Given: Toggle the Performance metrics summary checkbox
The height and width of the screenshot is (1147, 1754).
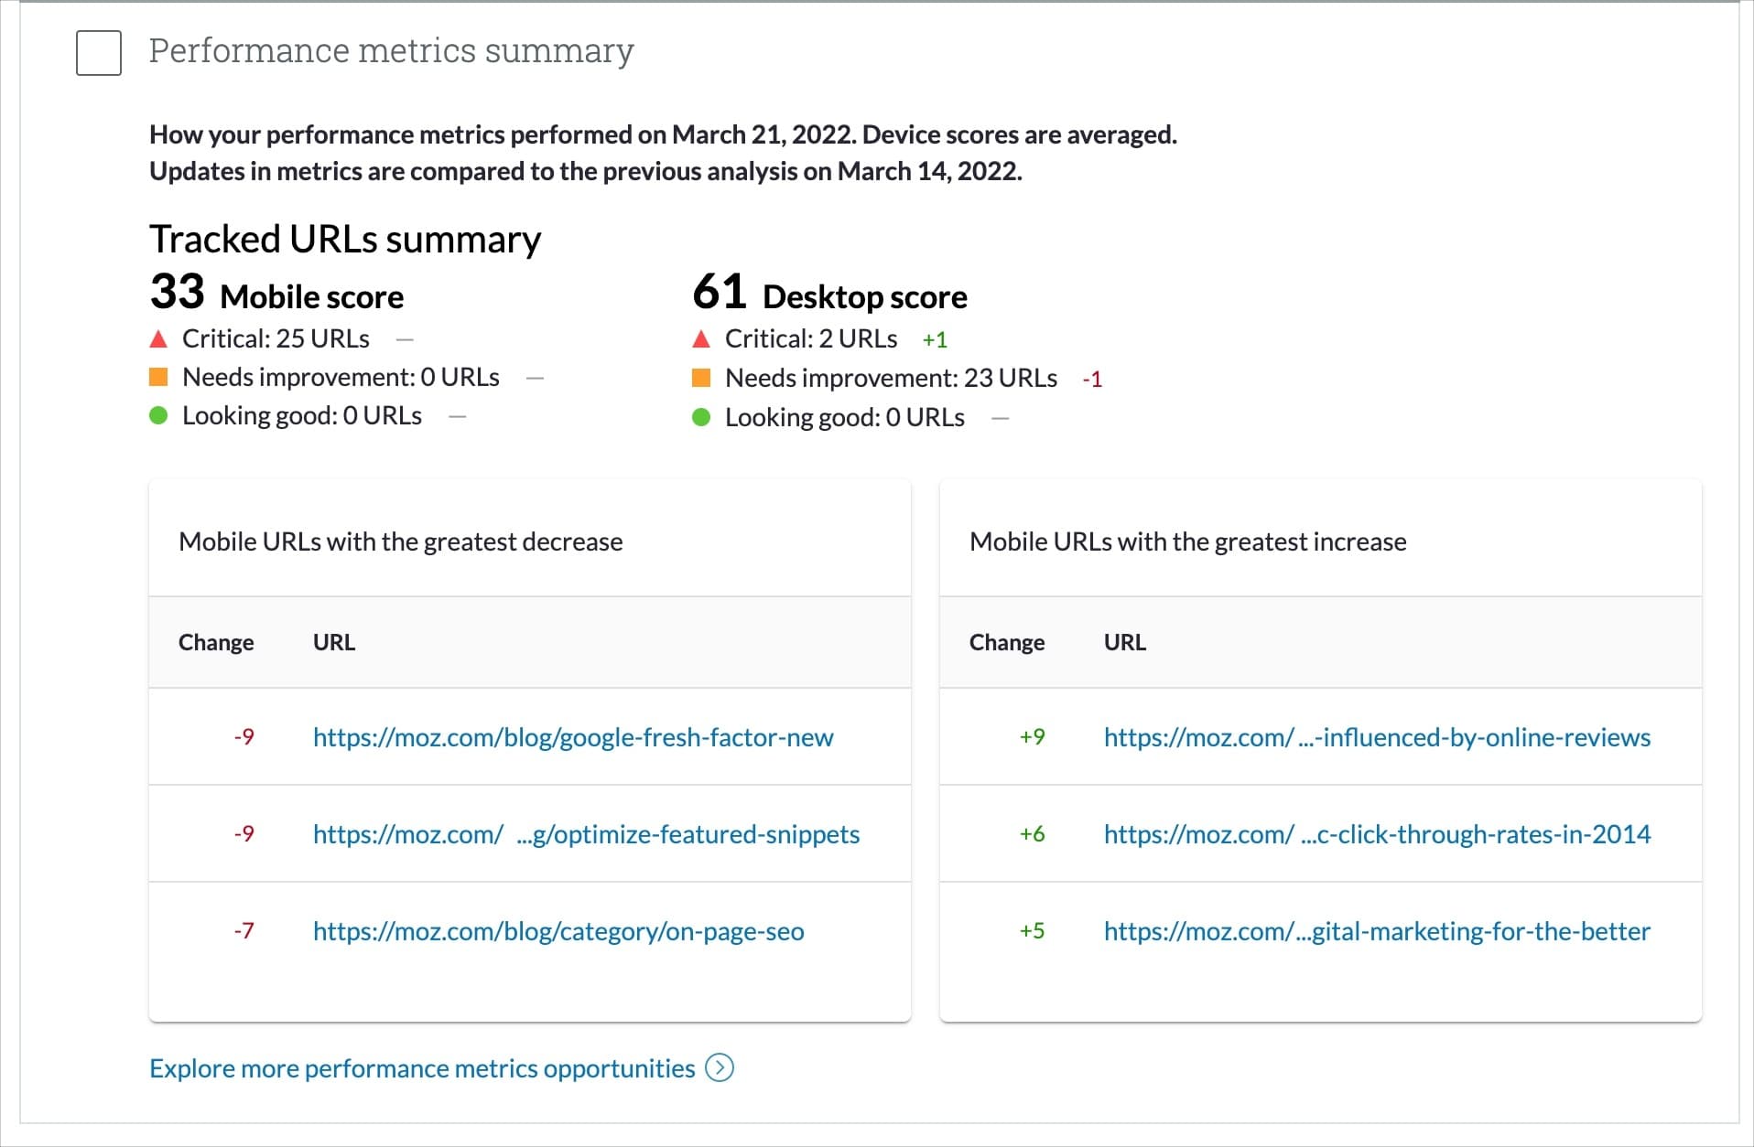Looking at the screenshot, I should [98, 54].
